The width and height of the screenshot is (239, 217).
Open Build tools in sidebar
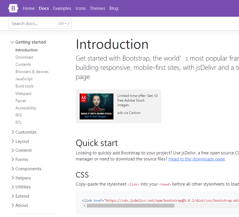[x=24, y=86]
